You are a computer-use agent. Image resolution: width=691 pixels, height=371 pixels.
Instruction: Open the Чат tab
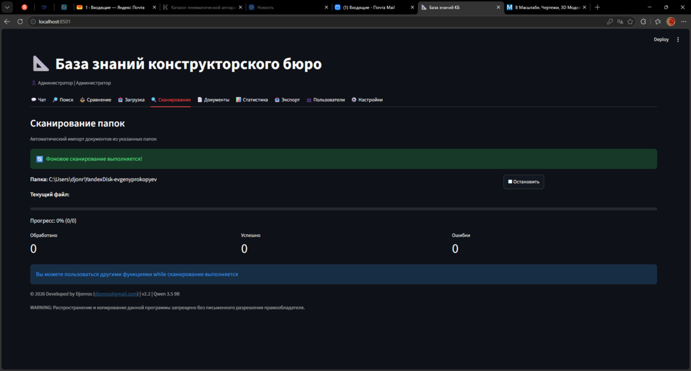point(38,100)
